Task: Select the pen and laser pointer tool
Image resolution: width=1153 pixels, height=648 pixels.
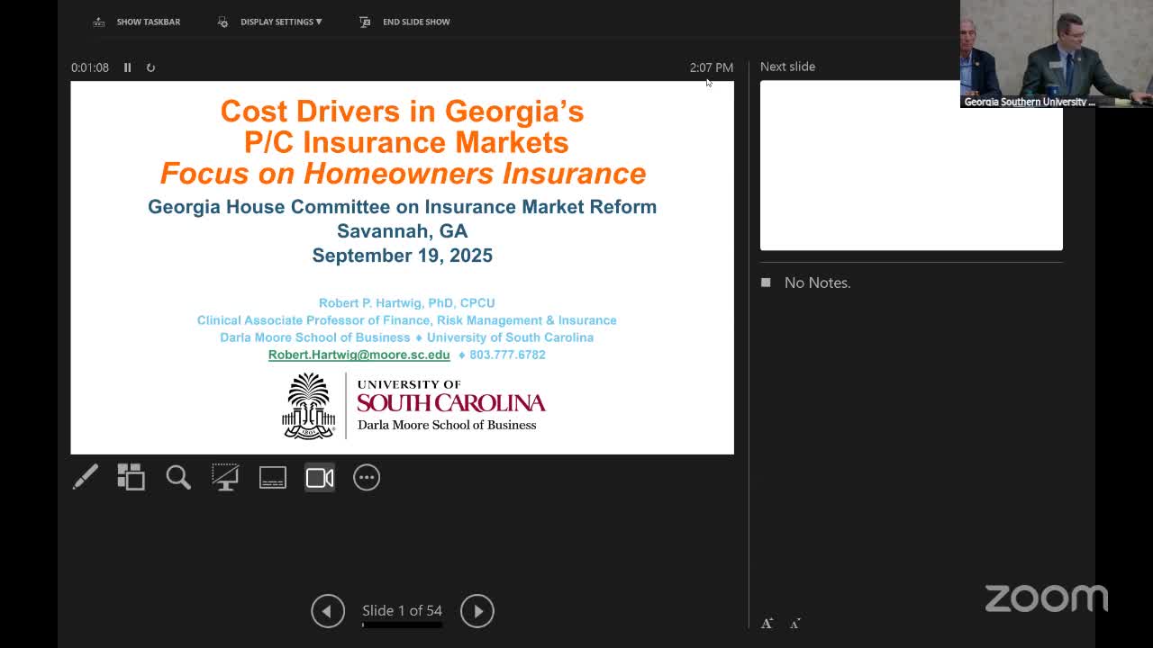Action: point(86,477)
